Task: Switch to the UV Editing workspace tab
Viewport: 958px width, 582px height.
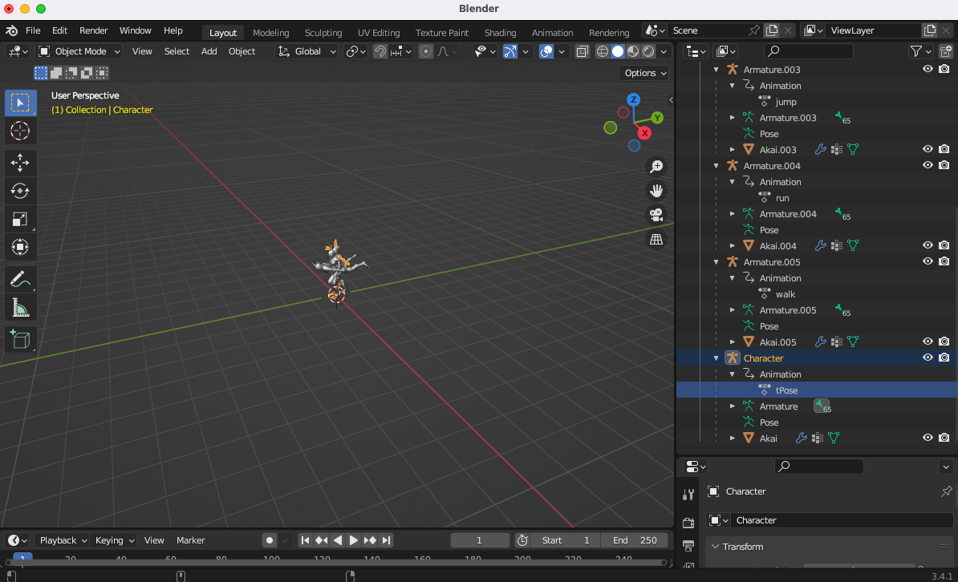Action: tap(379, 32)
